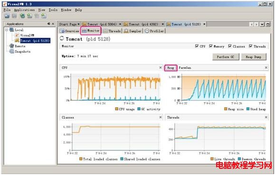Click the first toolbar icon below the File menu
275x175 pixels.
pos(7,16)
